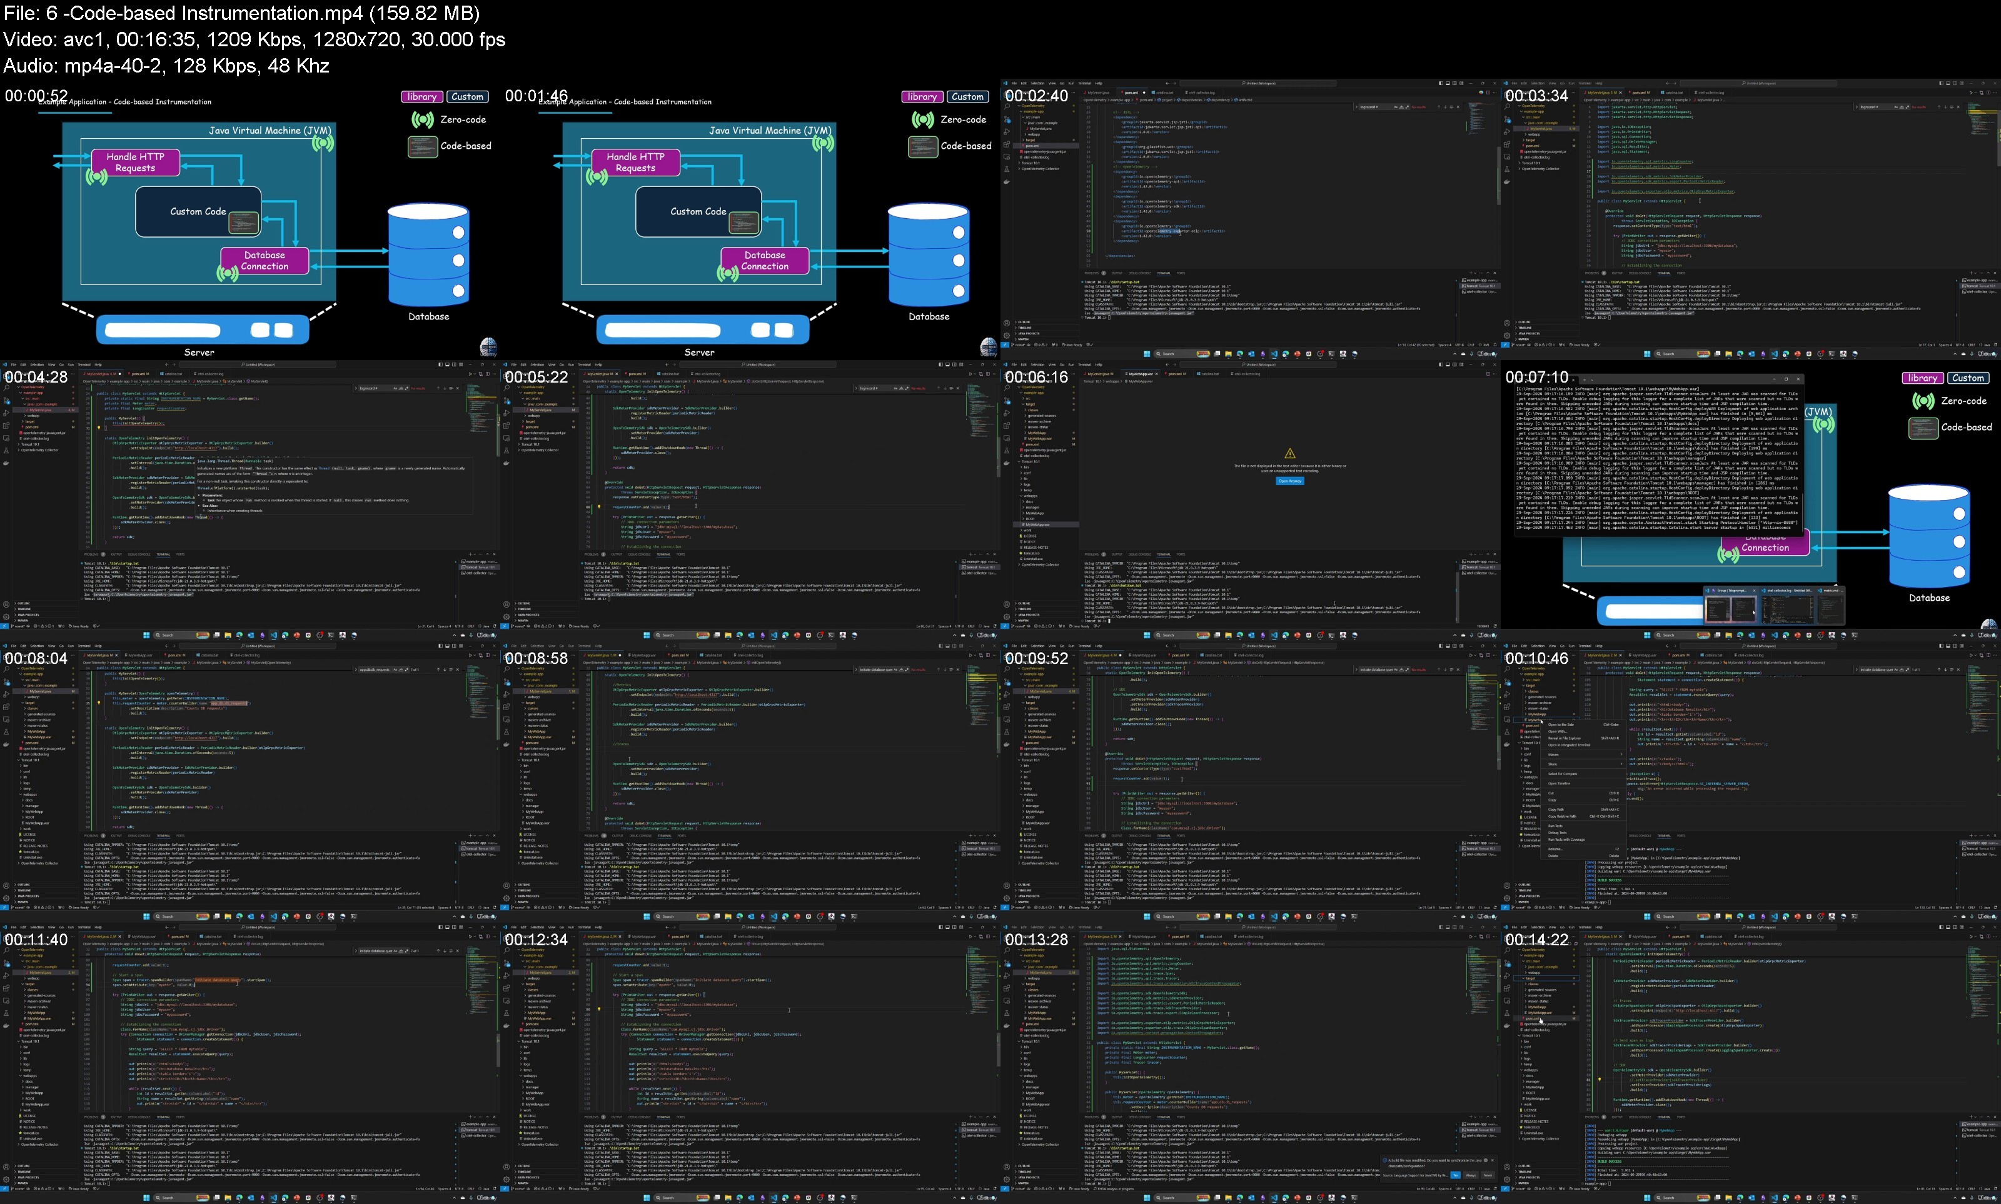Click Zero-code signal icon in 00:00:52 frame legend
The height and width of the screenshot is (1204, 2001).
pos(422,120)
